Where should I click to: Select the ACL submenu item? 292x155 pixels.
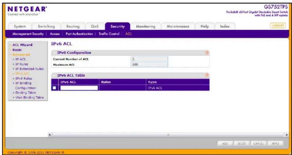click(x=128, y=34)
